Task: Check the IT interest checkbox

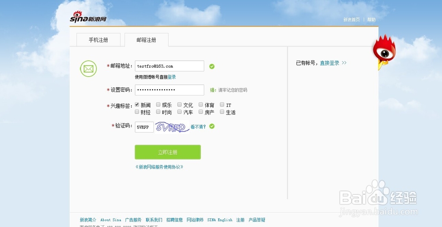Action: click(x=222, y=104)
